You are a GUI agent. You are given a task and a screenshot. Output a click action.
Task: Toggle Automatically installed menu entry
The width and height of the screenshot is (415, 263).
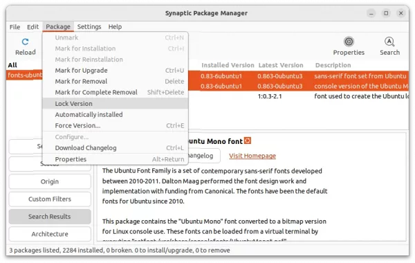coord(115,114)
